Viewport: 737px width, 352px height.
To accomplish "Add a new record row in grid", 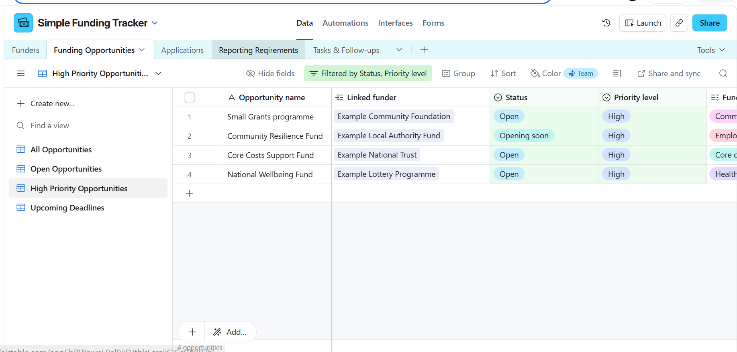I will [x=190, y=193].
